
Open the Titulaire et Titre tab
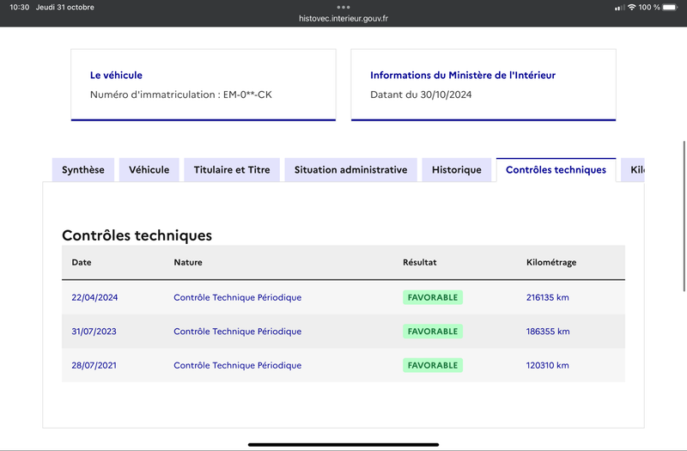pos(232,169)
